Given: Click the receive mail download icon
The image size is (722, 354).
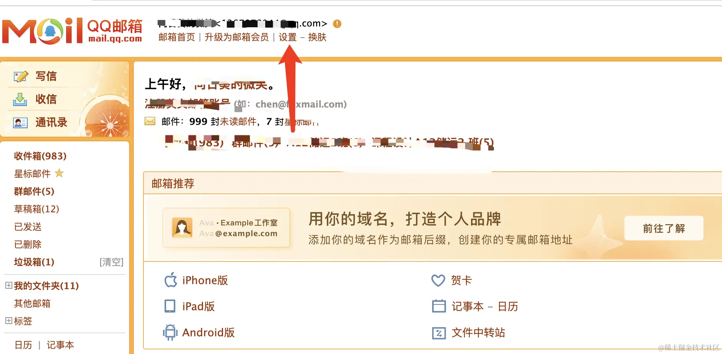Looking at the screenshot, I should 20,99.
